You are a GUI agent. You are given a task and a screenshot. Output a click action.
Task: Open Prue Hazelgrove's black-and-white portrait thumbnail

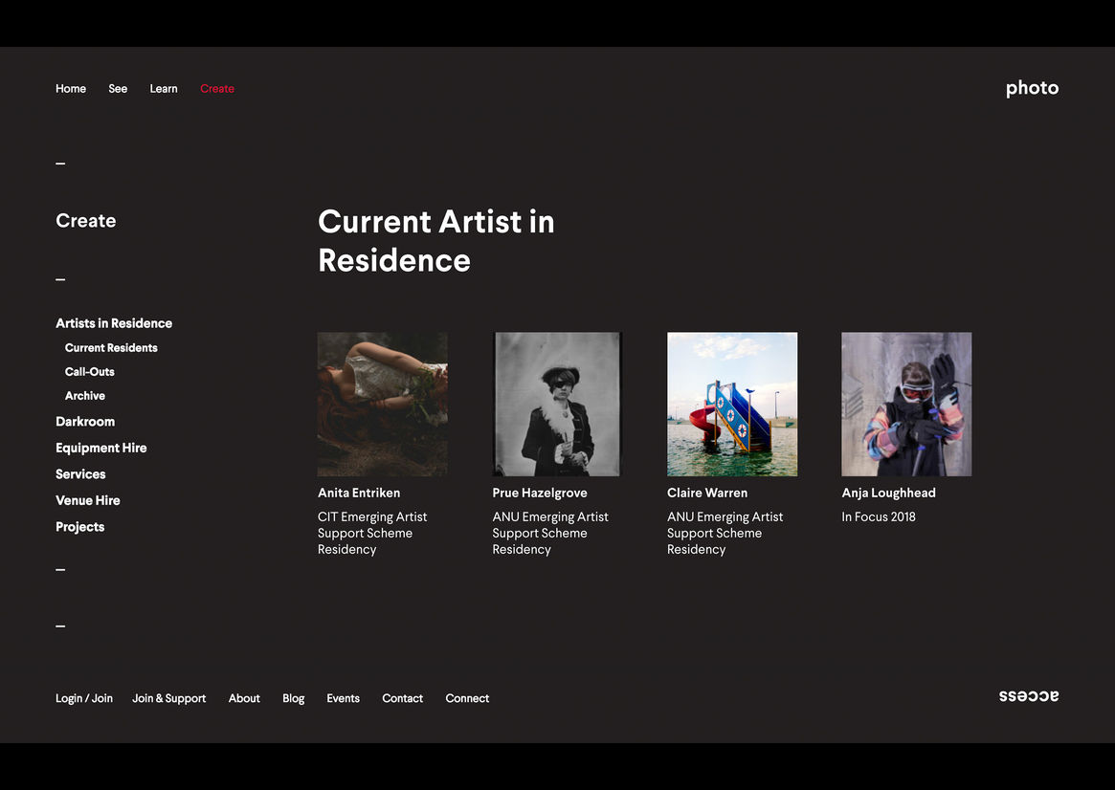(557, 404)
